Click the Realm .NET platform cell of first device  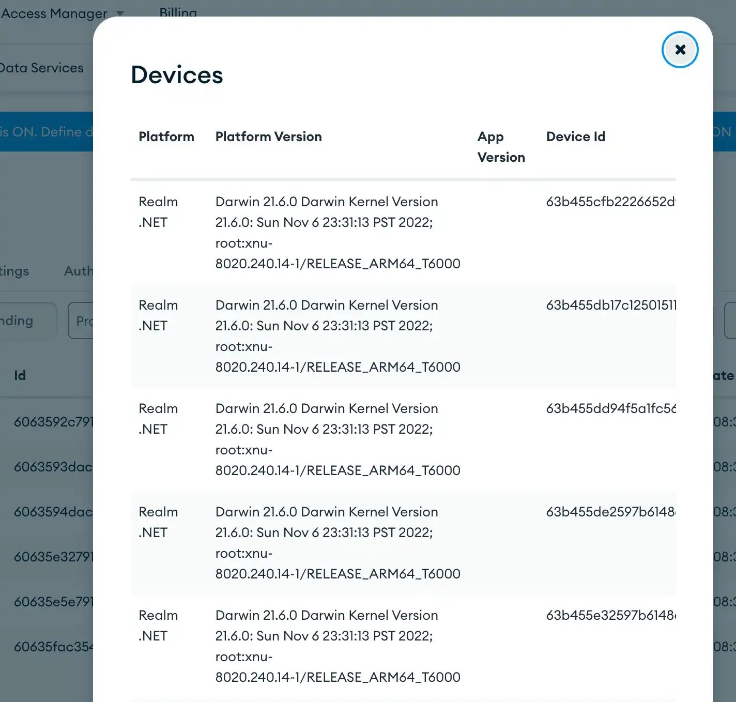[158, 212]
